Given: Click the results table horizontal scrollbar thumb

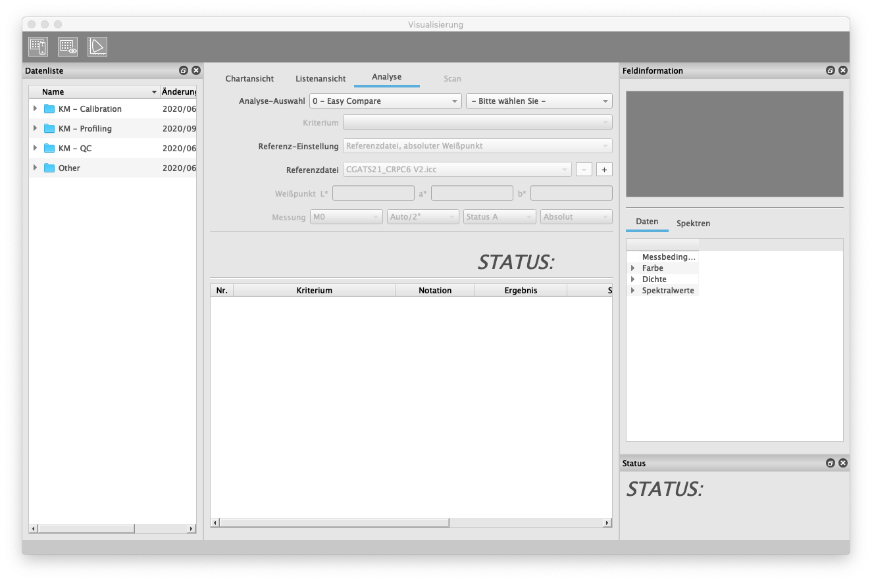Looking at the screenshot, I should [334, 523].
